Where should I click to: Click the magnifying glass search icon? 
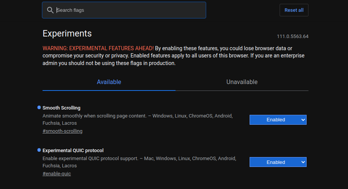pos(50,10)
